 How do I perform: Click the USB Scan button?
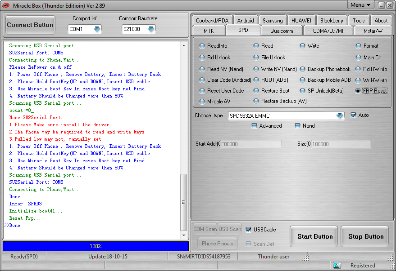pos(230,229)
